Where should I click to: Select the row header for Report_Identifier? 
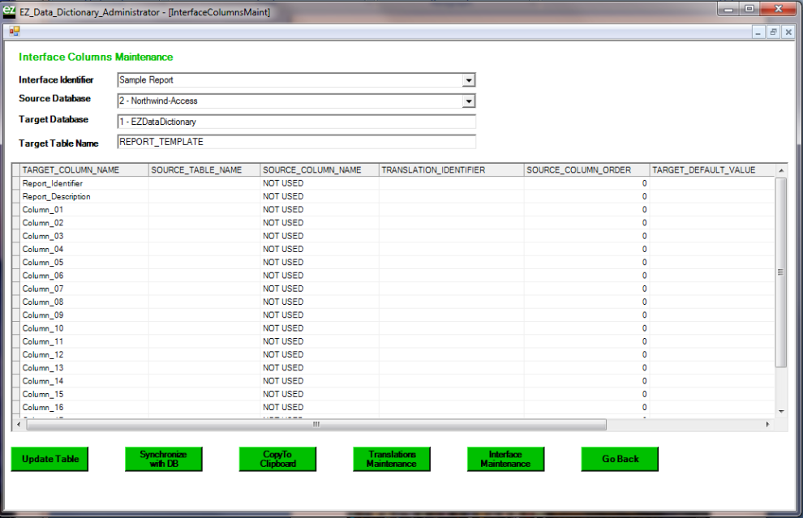click(16, 184)
